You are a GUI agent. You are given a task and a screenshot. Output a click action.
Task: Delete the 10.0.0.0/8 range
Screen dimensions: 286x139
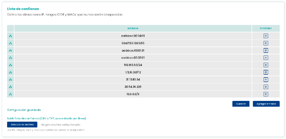266,94
